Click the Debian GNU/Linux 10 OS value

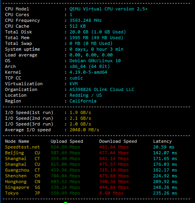(x=95, y=61)
